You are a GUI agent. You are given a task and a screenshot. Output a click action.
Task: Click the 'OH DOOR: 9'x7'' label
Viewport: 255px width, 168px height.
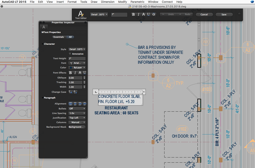[x=184, y=136]
